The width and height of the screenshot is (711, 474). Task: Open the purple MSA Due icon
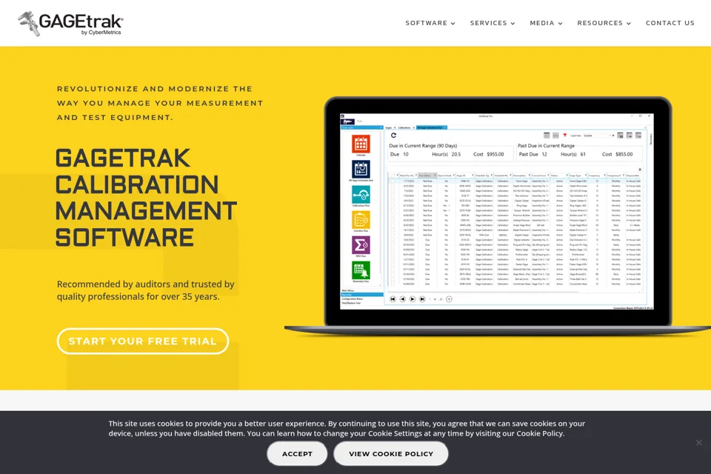361,245
